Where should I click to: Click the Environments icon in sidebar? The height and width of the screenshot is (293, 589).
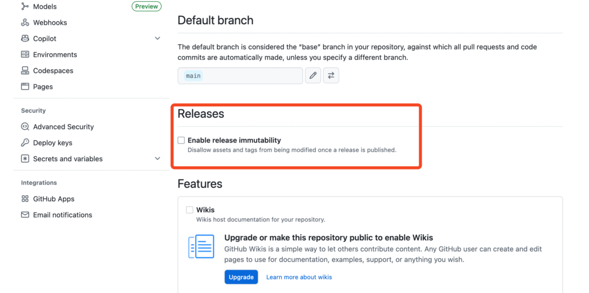[25, 55]
